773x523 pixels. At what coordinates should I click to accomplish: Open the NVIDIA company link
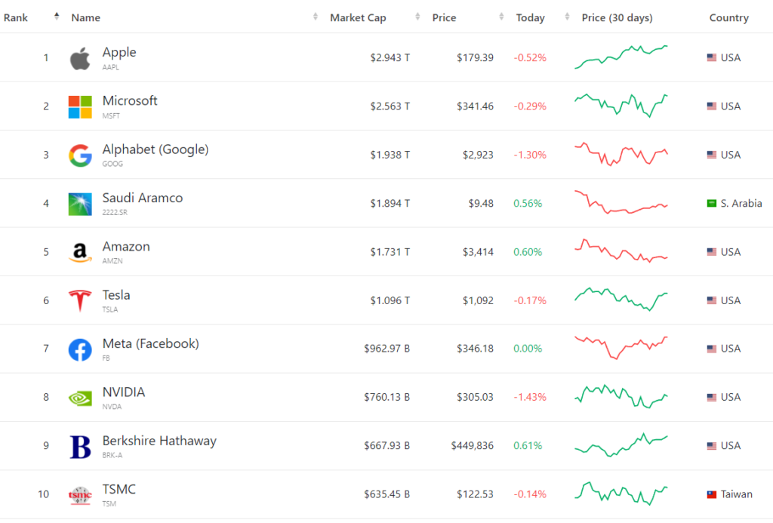[124, 392]
